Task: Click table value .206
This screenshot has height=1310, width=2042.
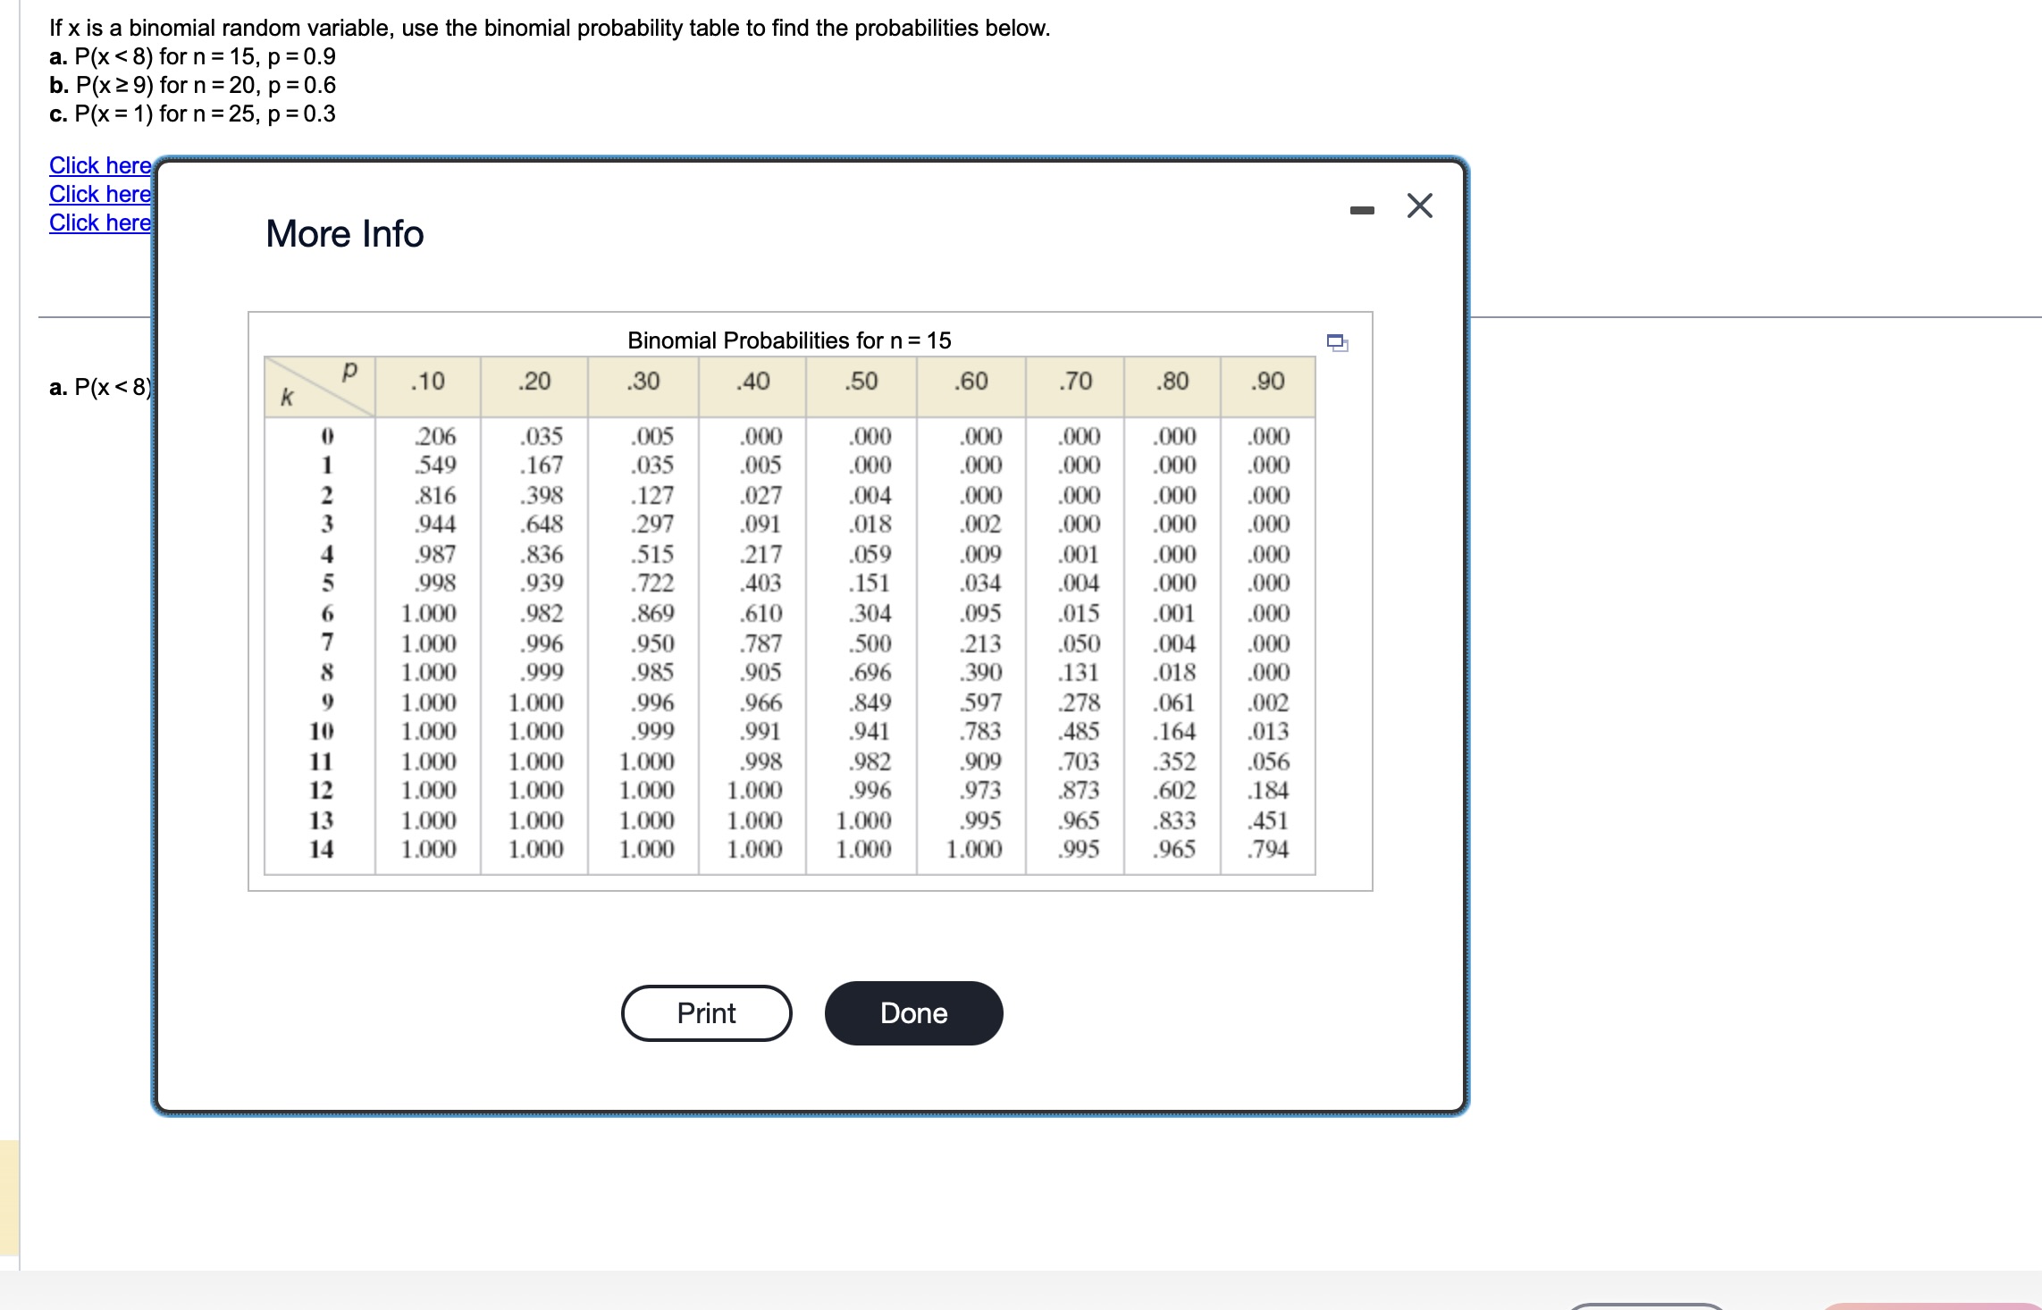Action: [435, 436]
